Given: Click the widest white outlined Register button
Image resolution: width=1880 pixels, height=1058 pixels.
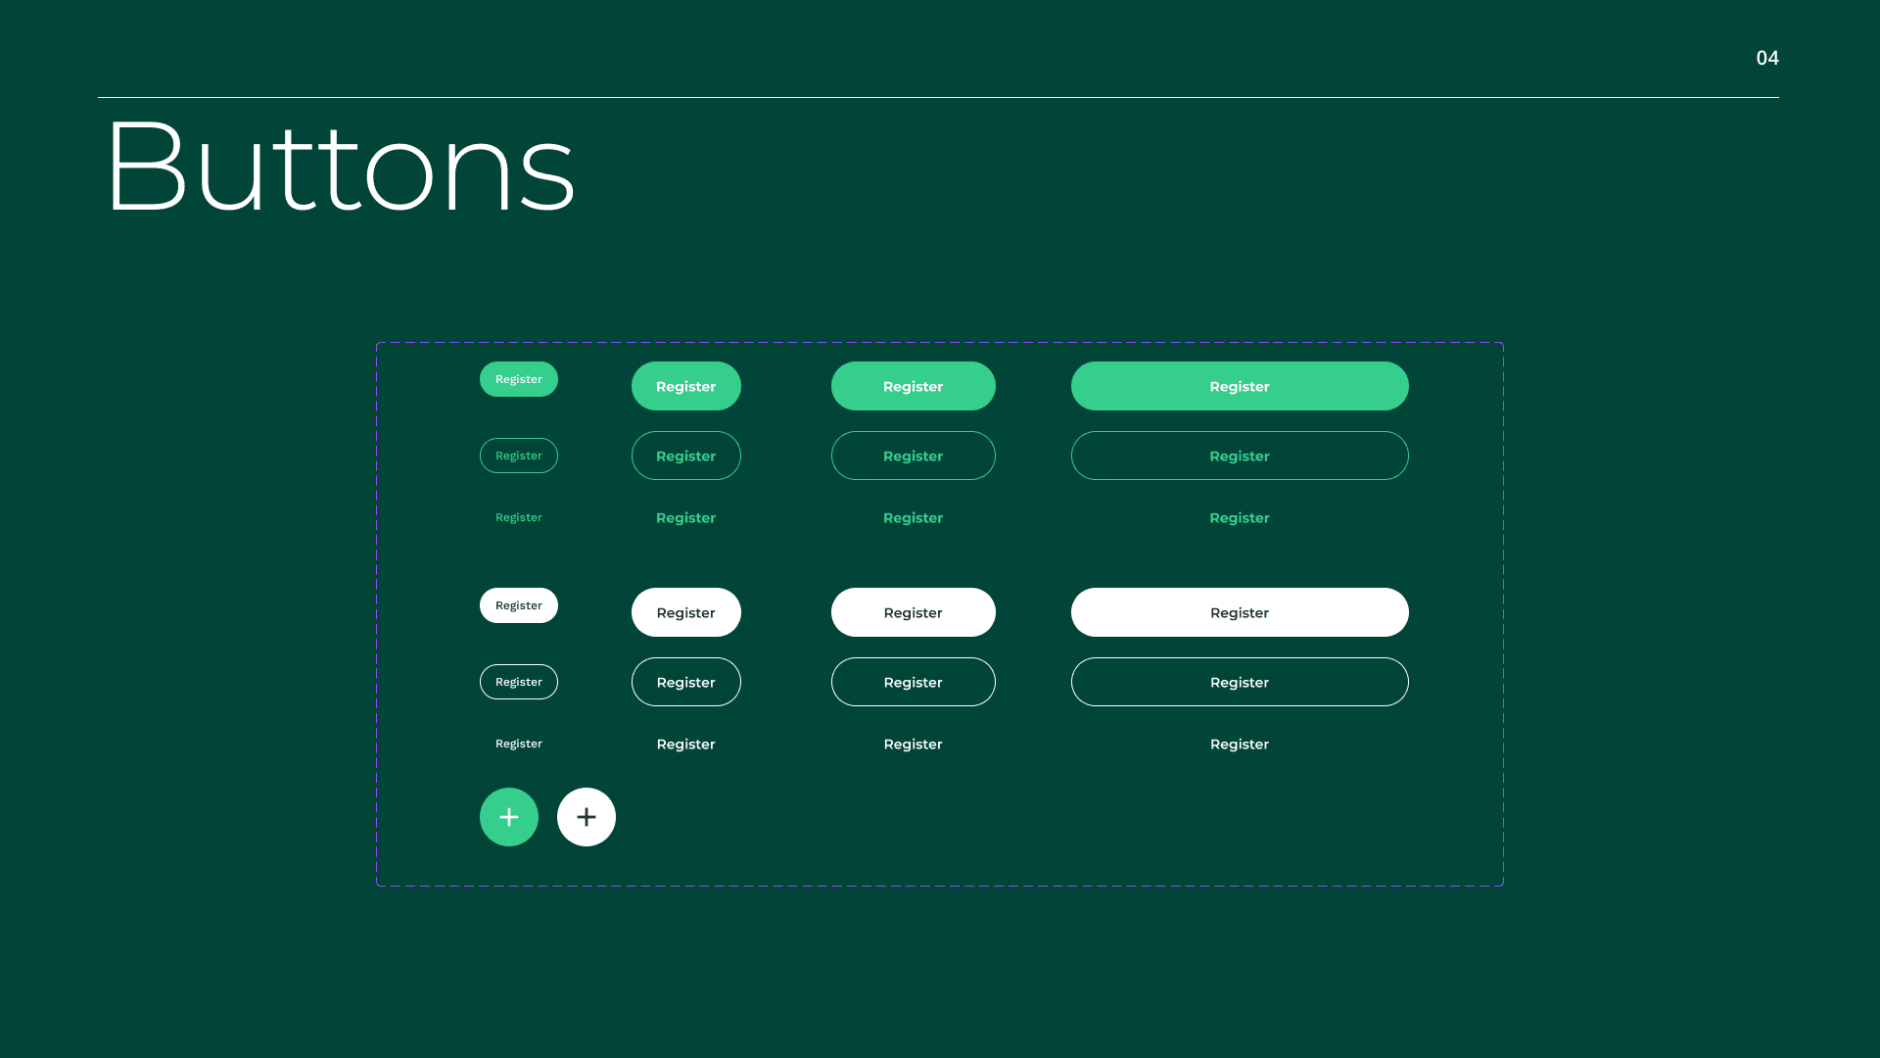Looking at the screenshot, I should pyautogui.click(x=1240, y=682).
